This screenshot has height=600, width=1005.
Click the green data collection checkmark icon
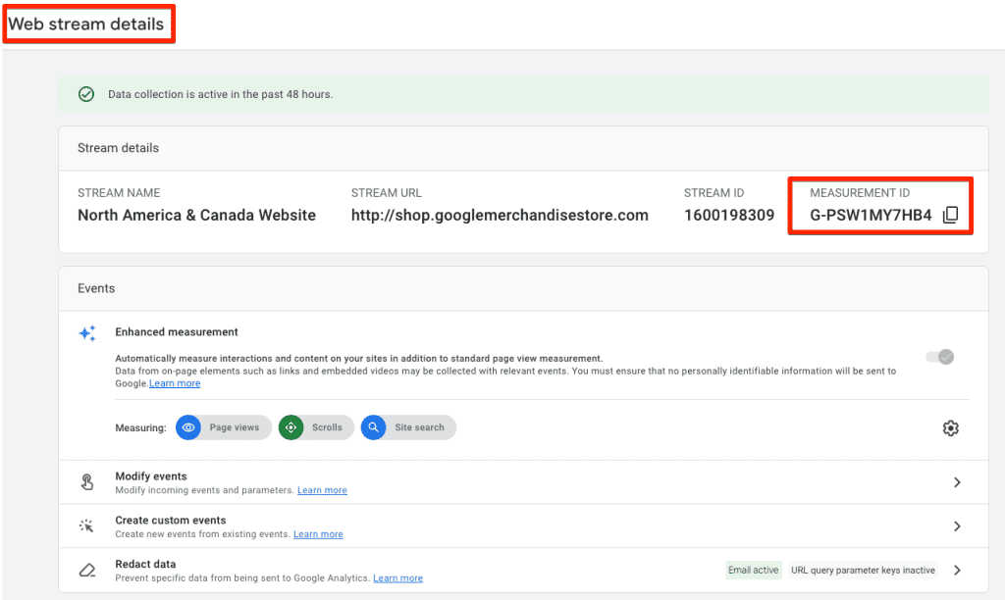point(86,94)
